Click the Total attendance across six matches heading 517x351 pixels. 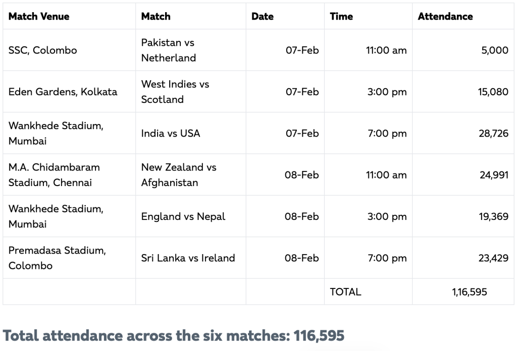coord(174,336)
